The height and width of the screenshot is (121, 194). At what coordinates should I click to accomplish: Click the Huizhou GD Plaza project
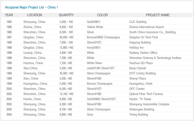tap(141, 63)
